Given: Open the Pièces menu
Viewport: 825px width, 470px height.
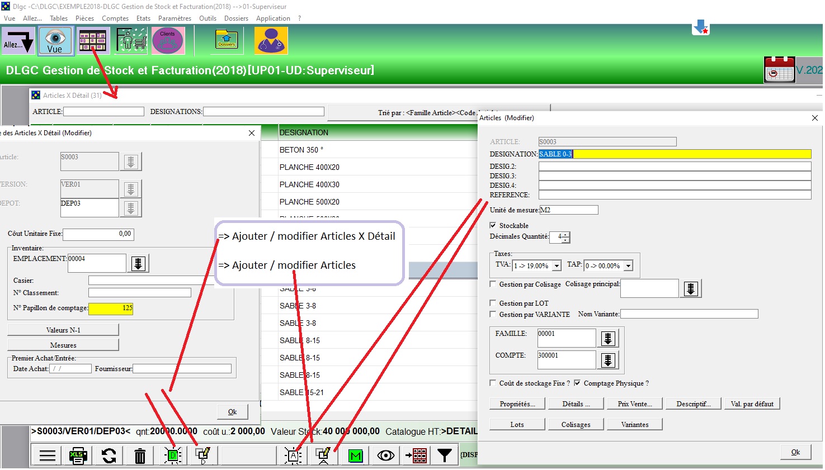Looking at the screenshot, I should click(x=84, y=18).
